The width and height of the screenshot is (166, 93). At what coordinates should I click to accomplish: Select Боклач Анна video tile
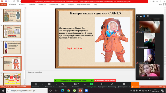tap(150, 41)
